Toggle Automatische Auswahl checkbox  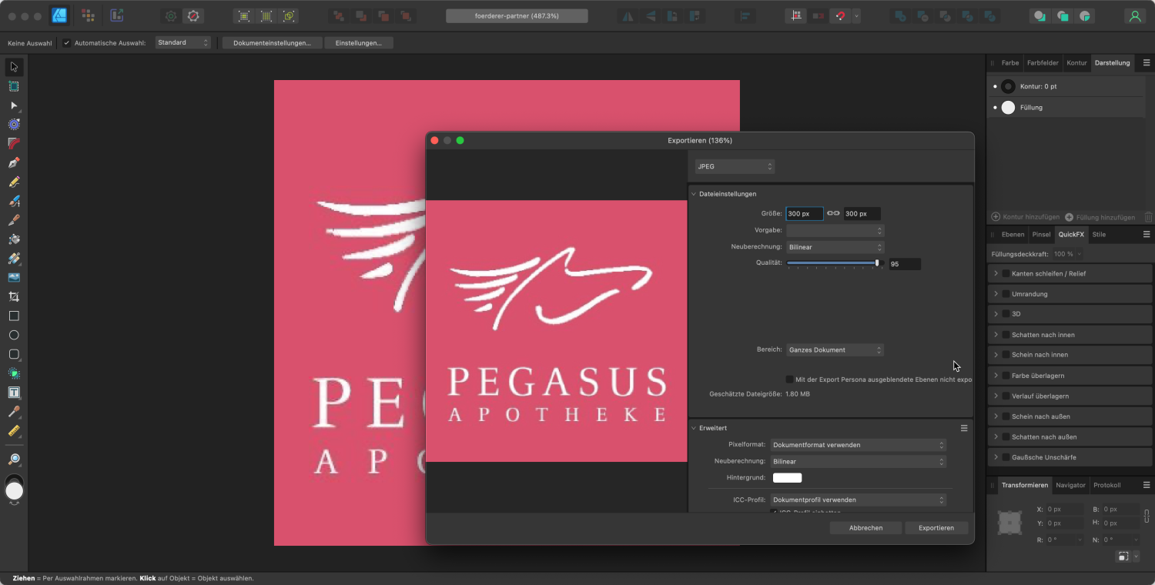[66, 43]
